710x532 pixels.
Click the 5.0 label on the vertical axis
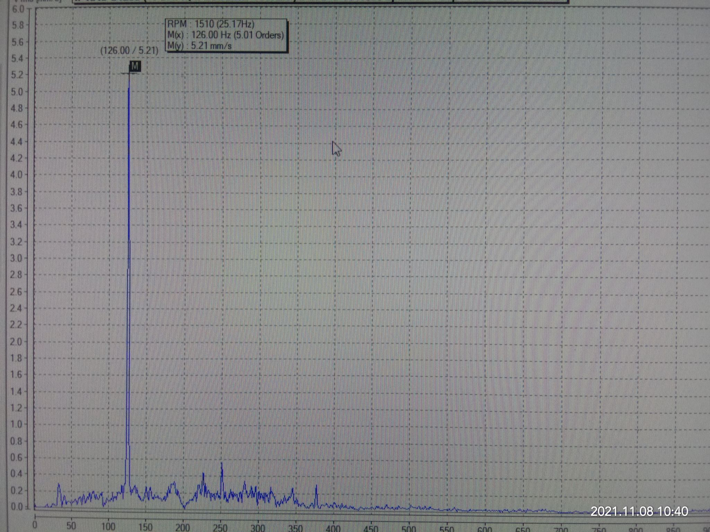point(17,92)
